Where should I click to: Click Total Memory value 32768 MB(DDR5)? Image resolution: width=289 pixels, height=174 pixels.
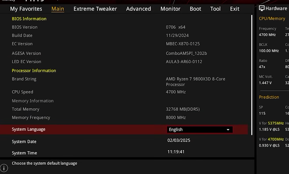[183, 109]
